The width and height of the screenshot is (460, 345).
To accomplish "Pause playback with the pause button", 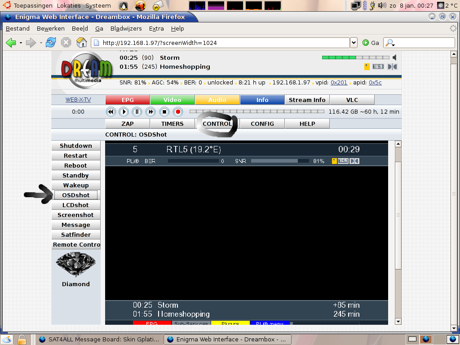I will (137, 112).
